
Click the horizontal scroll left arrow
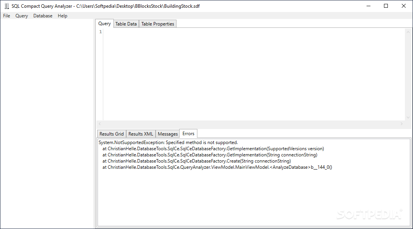click(100, 124)
